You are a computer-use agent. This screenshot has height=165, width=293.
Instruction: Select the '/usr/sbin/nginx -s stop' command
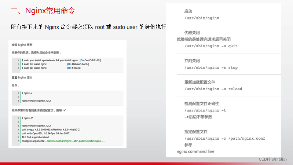pyautogui.click(x=211, y=67)
